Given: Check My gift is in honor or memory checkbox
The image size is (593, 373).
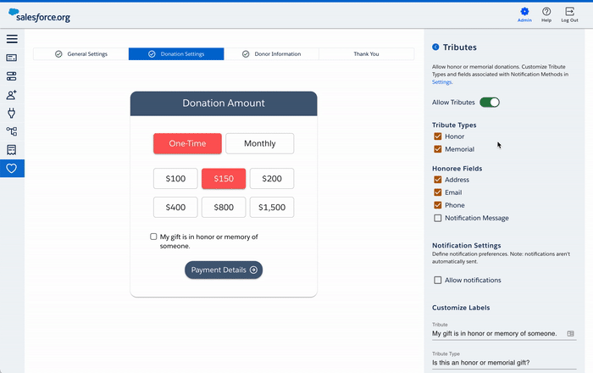Looking at the screenshot, I should coord(153,237).
